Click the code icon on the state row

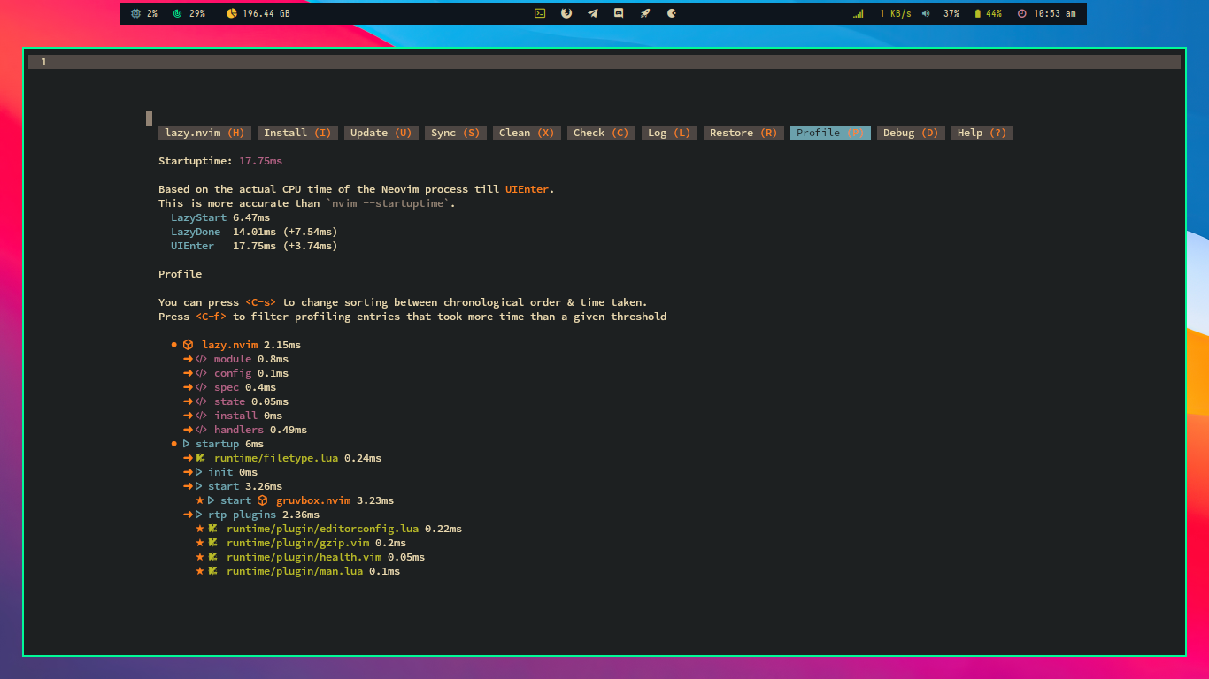201,401
